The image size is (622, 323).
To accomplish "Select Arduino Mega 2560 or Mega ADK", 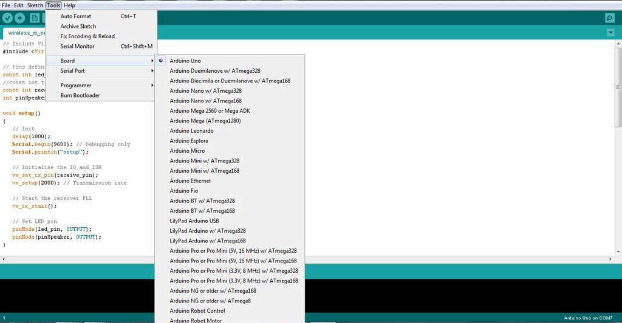I will point(230,111).
